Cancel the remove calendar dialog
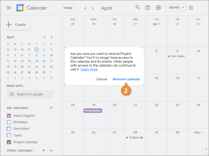The width and height of the screenshot is (209, 156). click(102, 79)
